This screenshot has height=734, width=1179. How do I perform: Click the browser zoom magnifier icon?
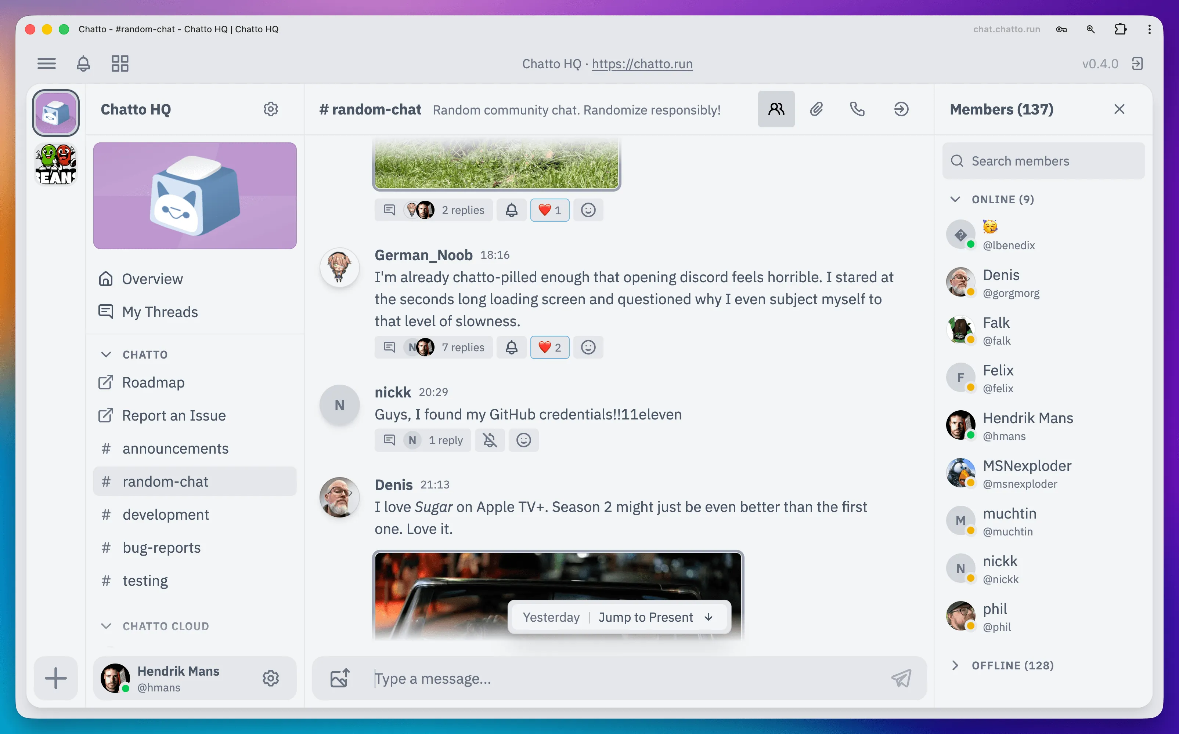(x=1090, y=29)
